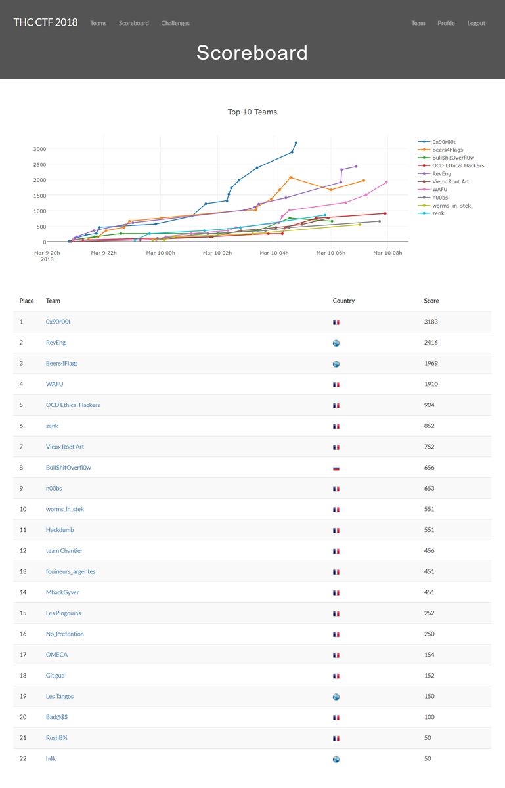Open n00bs team link in table
Image resolution: width=505 pixels, height=788 pixels.
[x=54, y=489]
